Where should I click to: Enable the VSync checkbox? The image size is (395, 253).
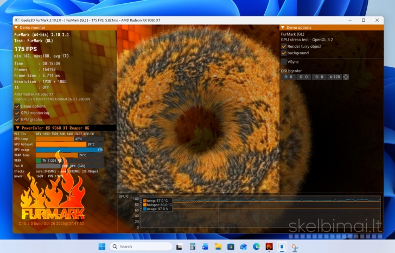pos(284,62)
